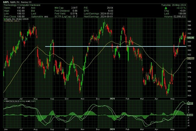
Task: Click the Next Earnings date 2024-08-01
Action: point(106,17)
